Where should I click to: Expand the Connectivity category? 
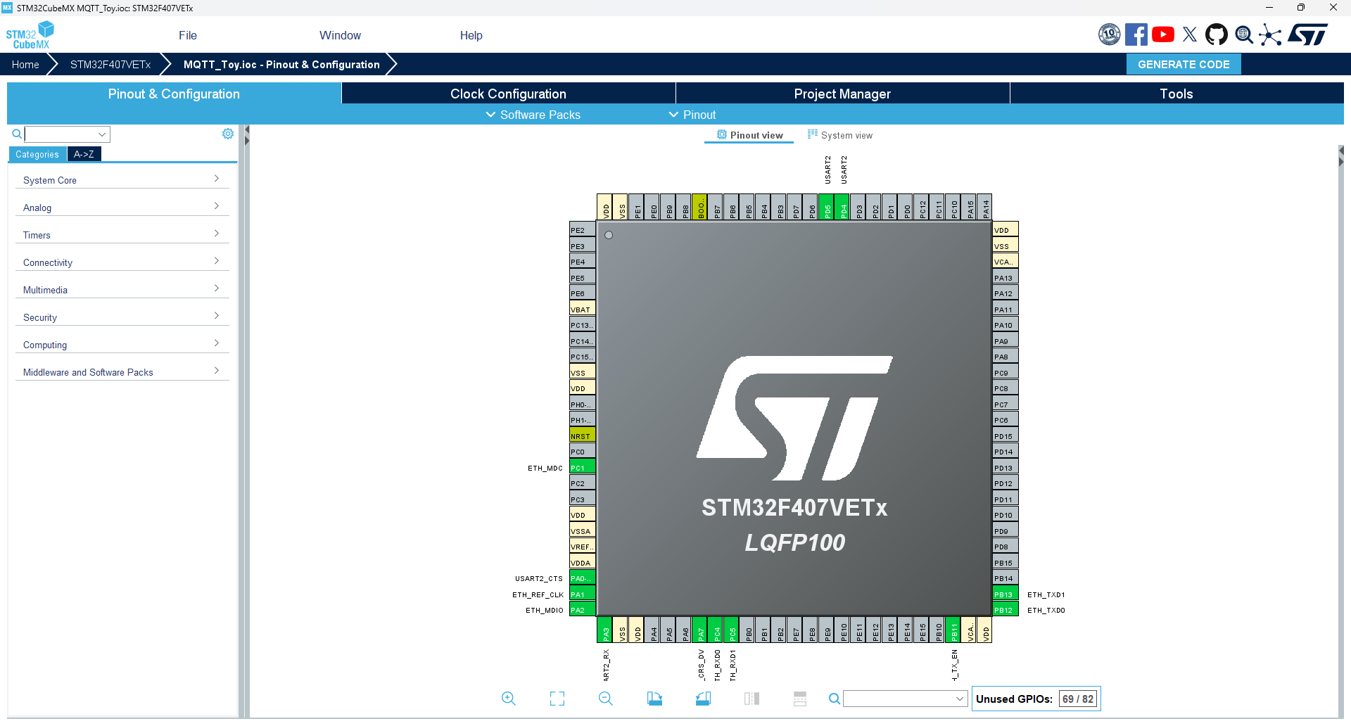click(122, 262)
